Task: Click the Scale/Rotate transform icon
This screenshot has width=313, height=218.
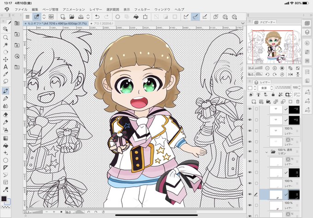Action: pyautogui.click(x=145, y=17)
